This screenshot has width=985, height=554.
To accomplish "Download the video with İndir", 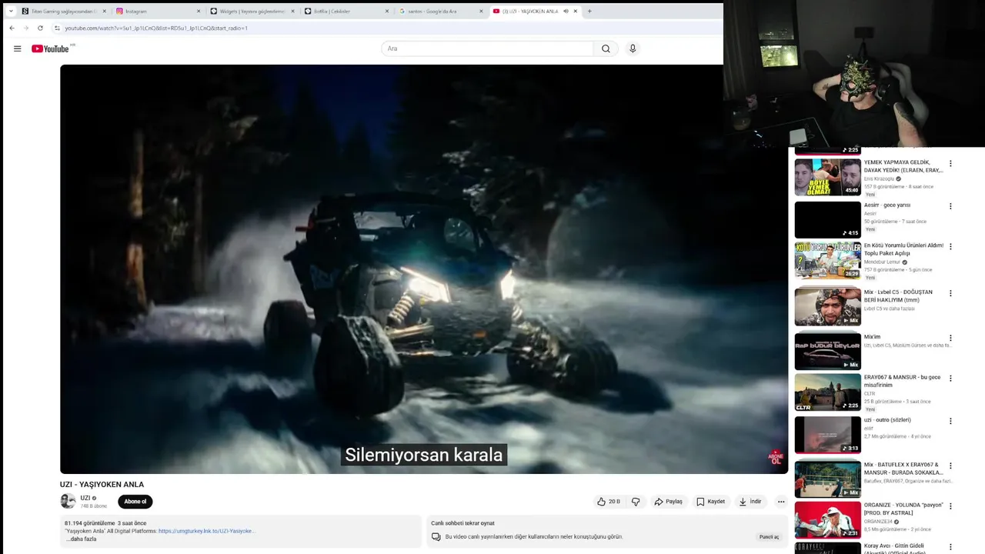I will [x=750, y=502].
